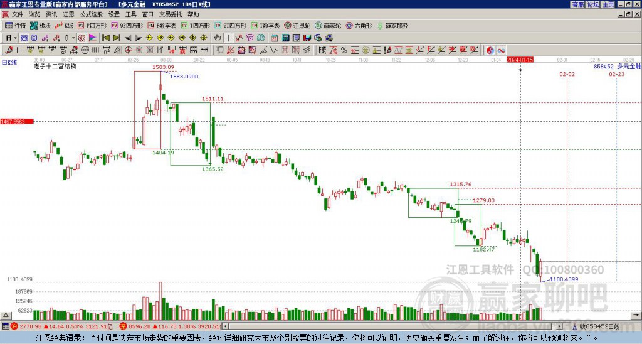
Task: Open the 板块 sector view
Action: [41, 25]
